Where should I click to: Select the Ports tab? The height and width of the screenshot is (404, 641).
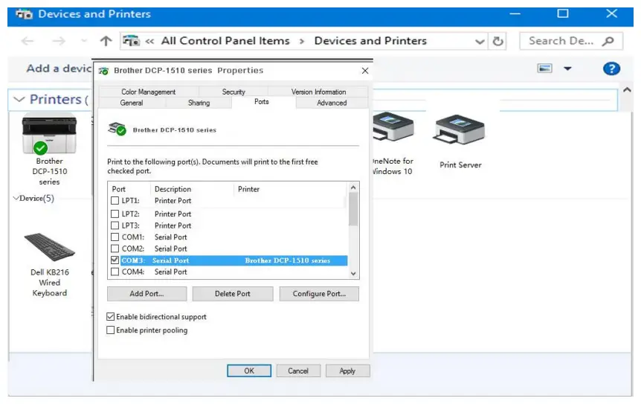coord(262,102)
